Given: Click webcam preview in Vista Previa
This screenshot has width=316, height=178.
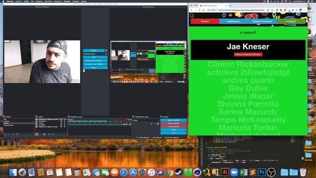Looking at the screenshot, I should click(42, 61).
